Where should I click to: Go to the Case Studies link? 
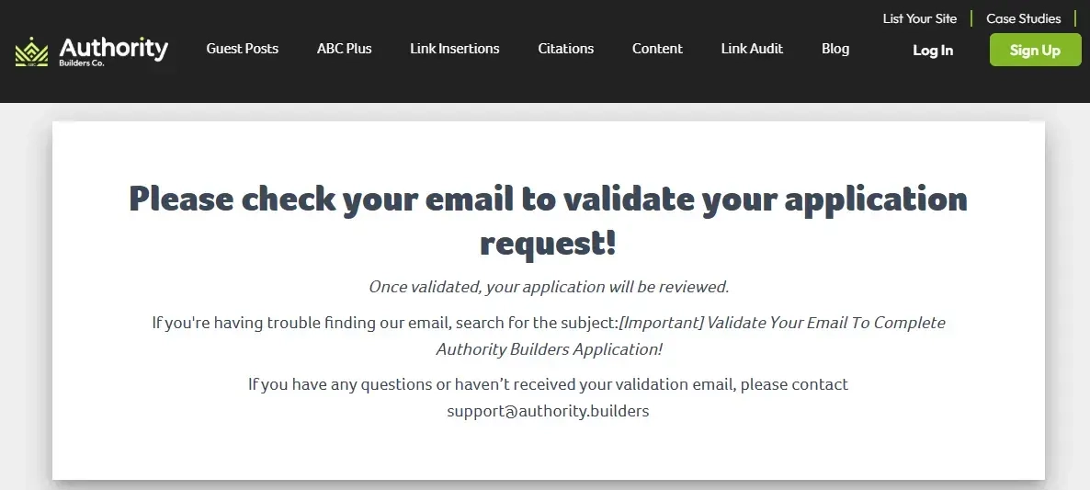1023,18
